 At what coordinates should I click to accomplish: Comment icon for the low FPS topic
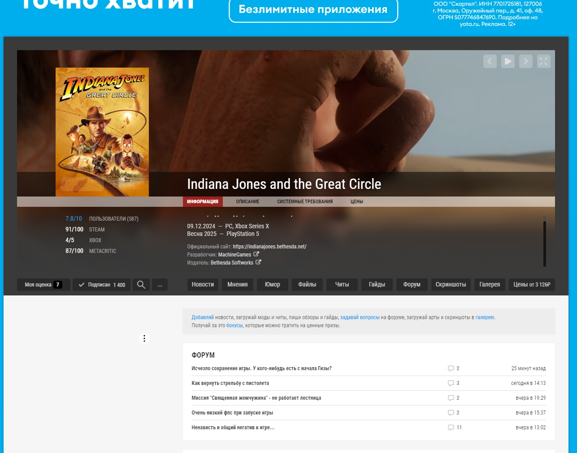[x=451, y=413]
